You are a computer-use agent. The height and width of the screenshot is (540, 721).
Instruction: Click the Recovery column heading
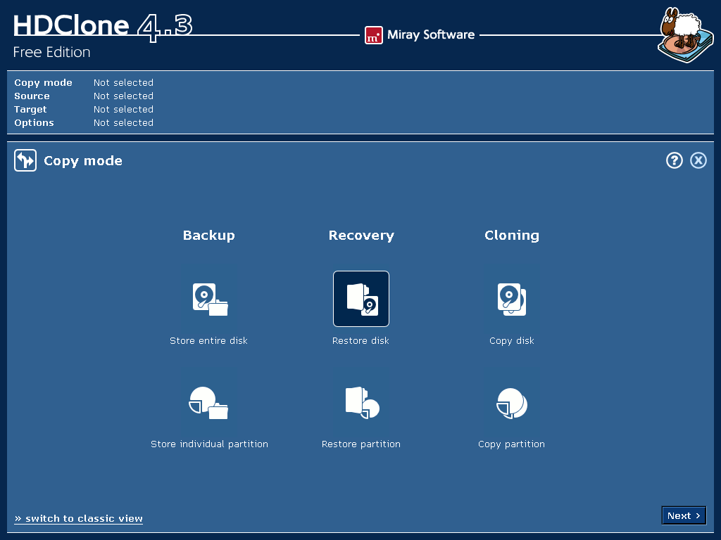pos(361,235)
